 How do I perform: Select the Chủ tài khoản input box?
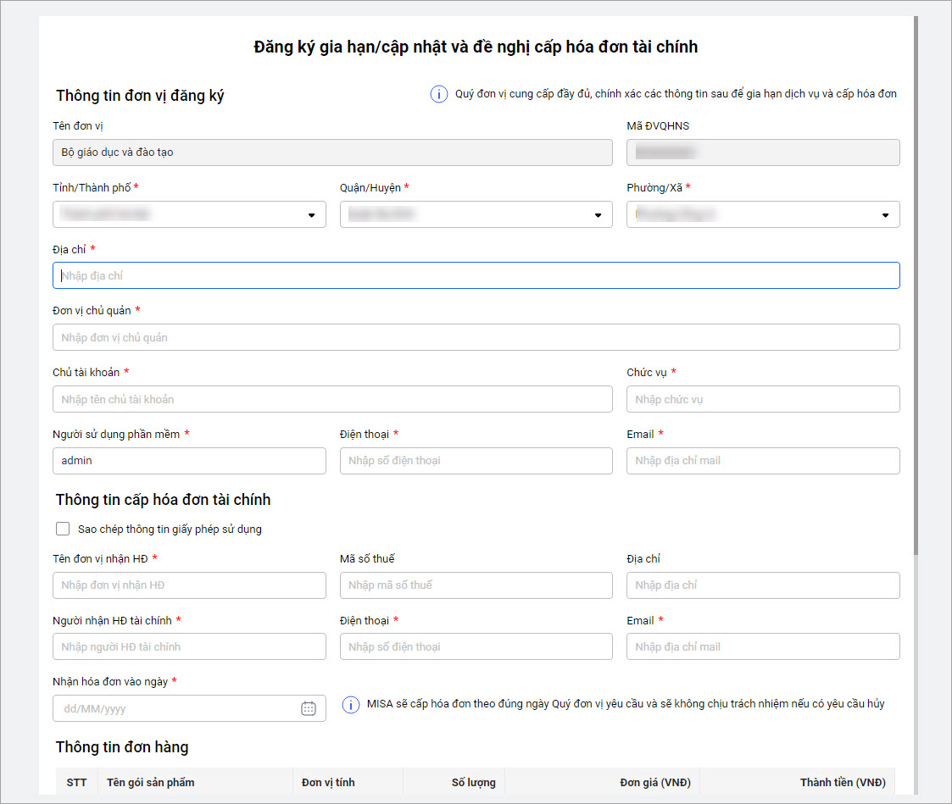pyautogui.click(x=332, y=400)
